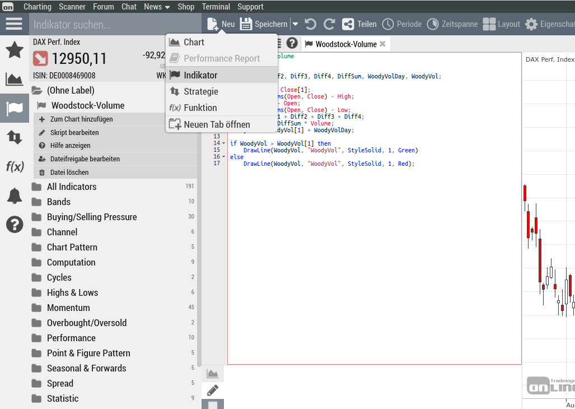Click the undo arrow in toolbar
The height and width of the screenshot is (409, 575).
point(310,24)
